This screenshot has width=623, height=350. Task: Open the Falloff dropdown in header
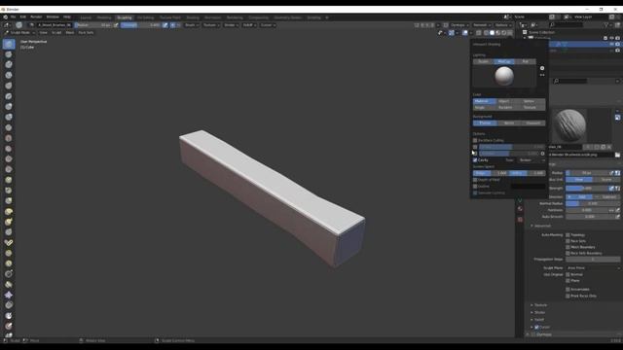click(249, 25)
